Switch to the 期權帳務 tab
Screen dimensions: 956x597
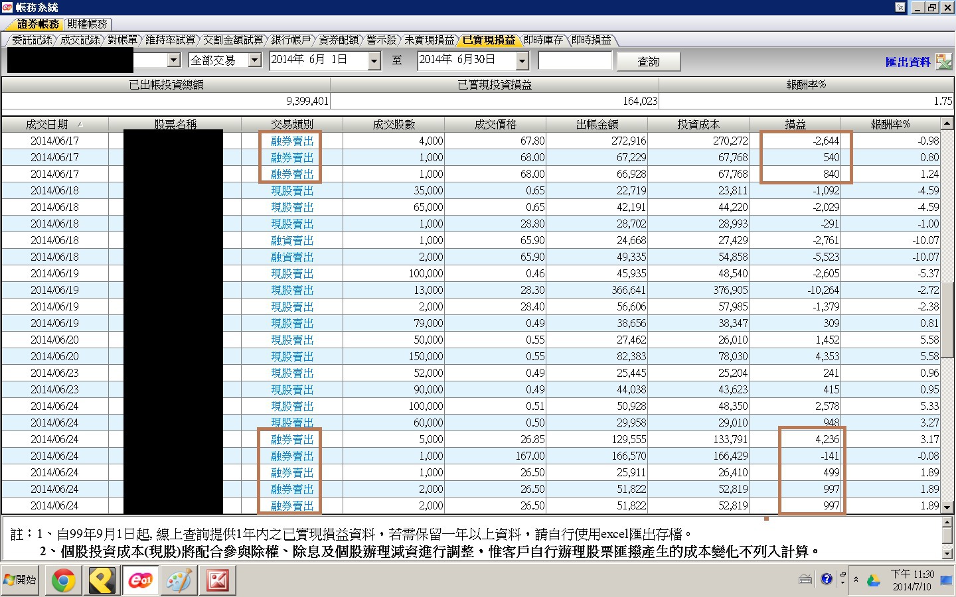coord(87,24)
